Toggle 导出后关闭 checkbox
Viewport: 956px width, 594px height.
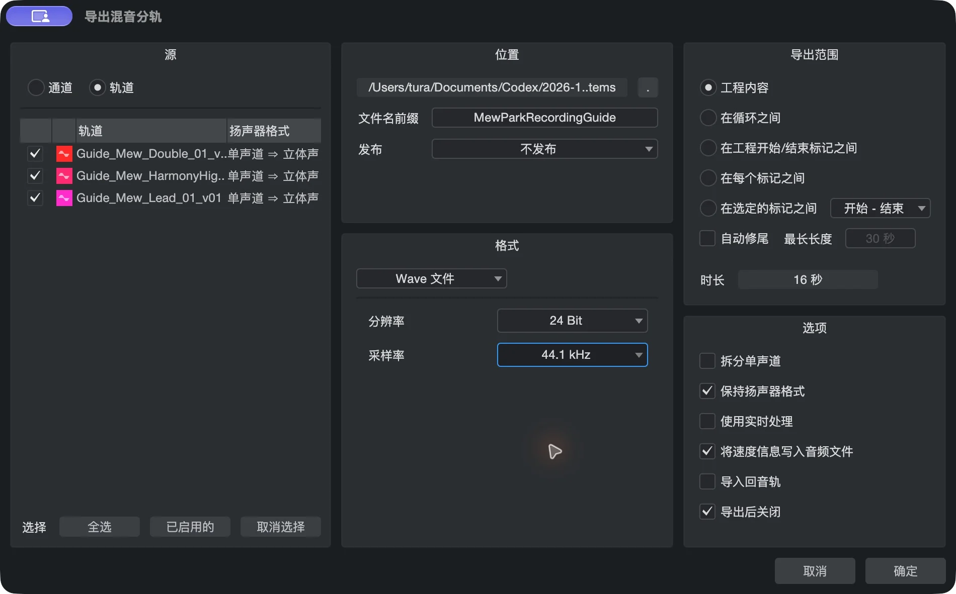(707, 512)
